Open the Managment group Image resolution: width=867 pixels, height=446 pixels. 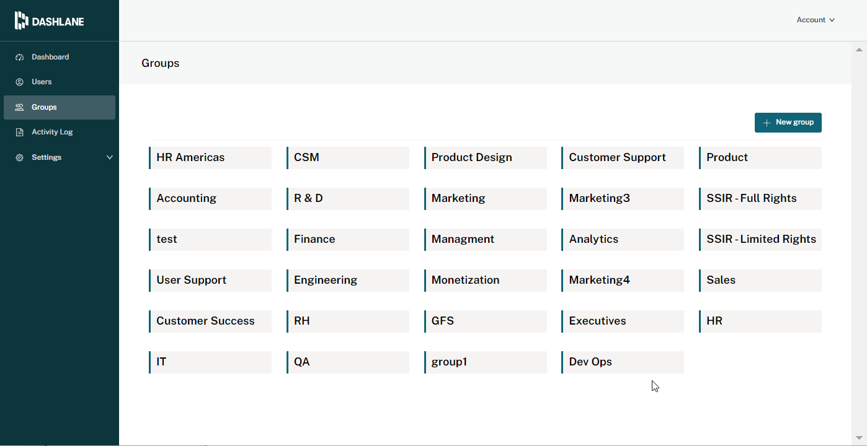486,240
